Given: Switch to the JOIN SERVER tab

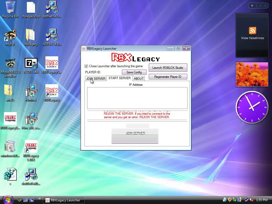Looking at the screenshot, I should coord(96,78).
